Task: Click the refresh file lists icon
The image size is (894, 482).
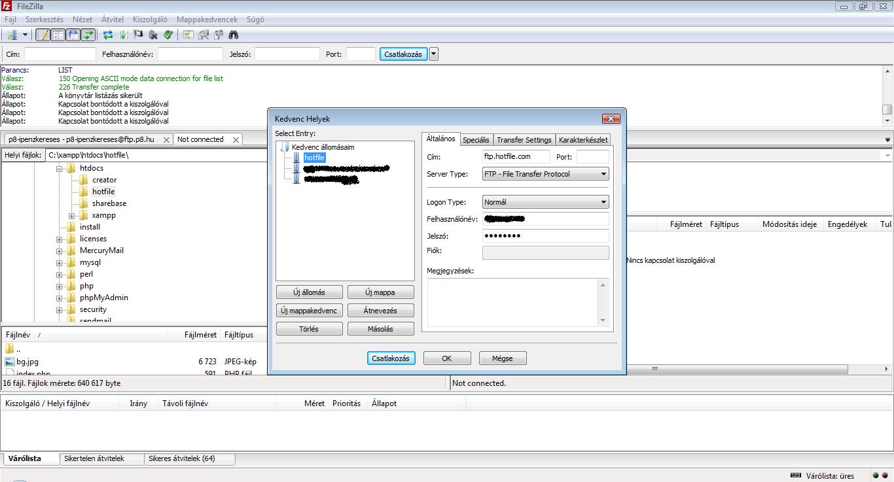Action: pos(108,35)
